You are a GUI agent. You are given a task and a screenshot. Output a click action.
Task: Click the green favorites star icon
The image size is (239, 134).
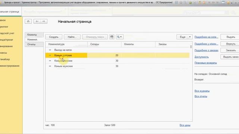[x=190, y=3]
